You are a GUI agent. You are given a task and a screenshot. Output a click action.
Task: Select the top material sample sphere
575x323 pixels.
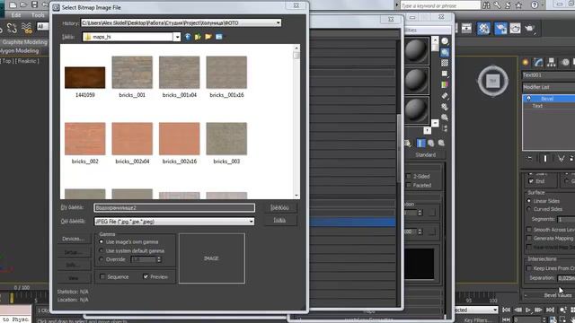click(417, 50)
